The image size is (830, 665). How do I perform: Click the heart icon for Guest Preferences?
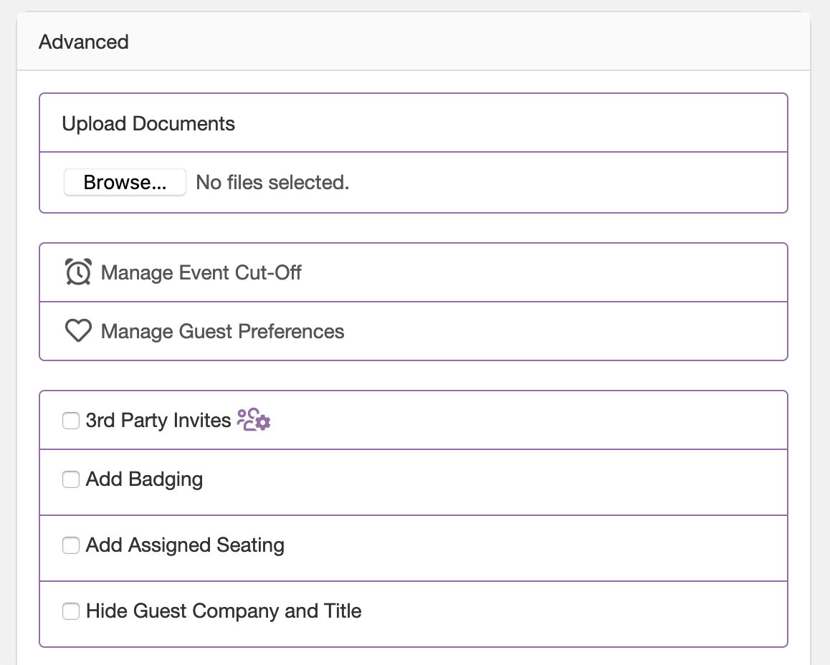coord(78,330)
